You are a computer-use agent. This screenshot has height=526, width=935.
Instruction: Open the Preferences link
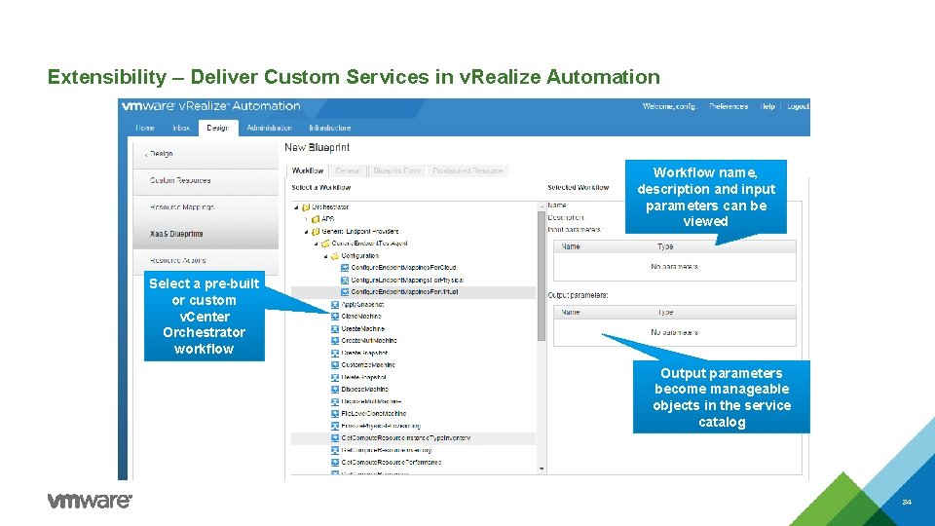click(729, 107)
